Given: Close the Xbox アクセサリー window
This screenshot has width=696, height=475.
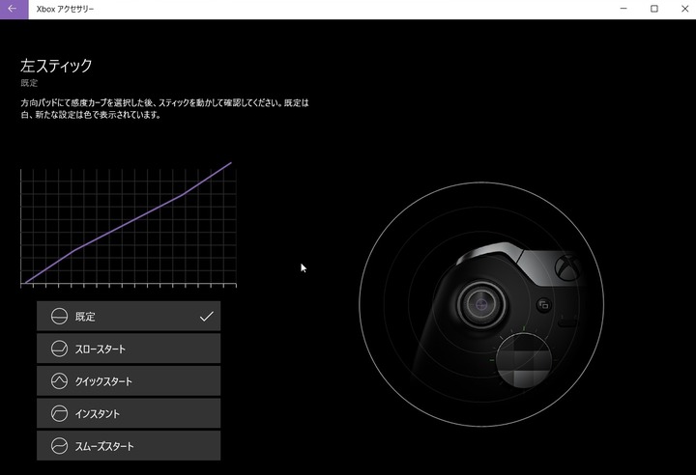Looking at the screenshot, I should pyautogui.click(x=684, y=9).
